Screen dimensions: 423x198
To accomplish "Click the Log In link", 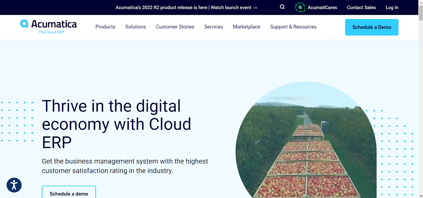I will [392, 7].
